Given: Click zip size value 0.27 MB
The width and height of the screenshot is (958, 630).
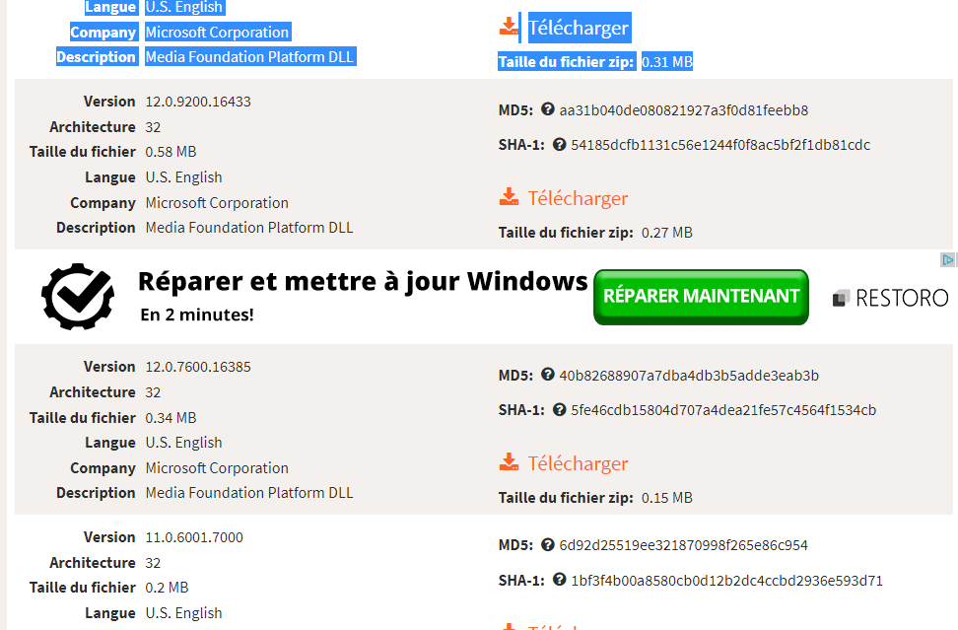Looking at the screenshot, I should [666, 233].
